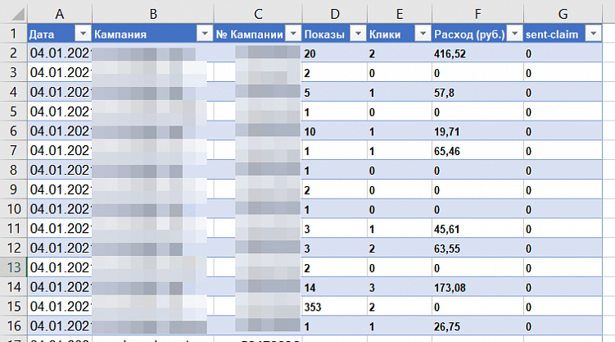Select the cell with value 19,71

(x=477, y=131)
